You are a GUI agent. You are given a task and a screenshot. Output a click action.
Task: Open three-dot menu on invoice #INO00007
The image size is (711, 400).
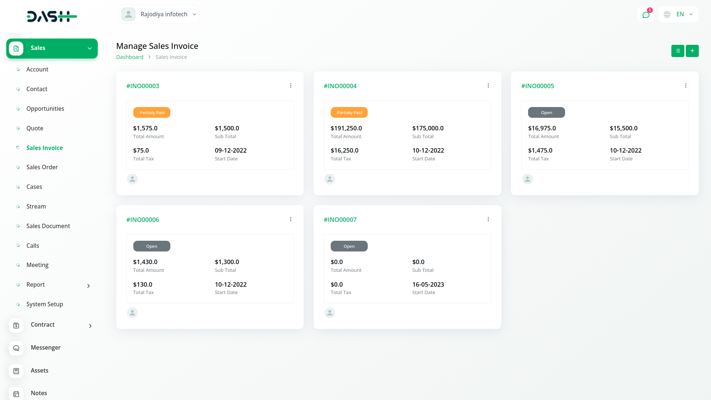[488, 219]
